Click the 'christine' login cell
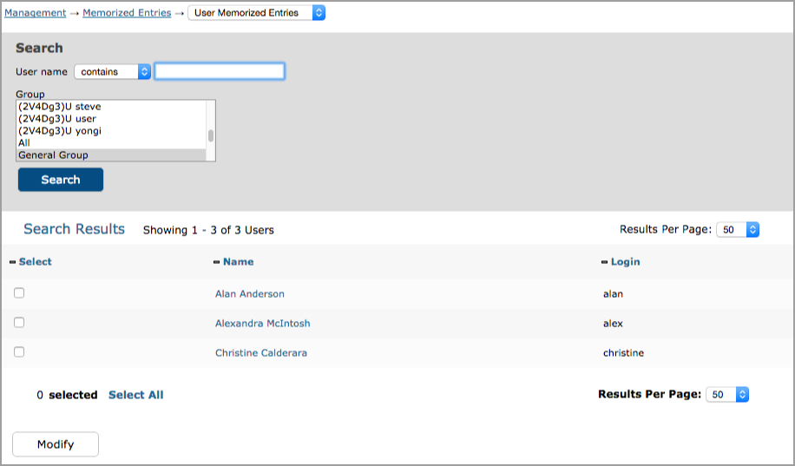This screenshot has width=795, height=466. (x=624, y=352)
